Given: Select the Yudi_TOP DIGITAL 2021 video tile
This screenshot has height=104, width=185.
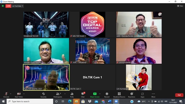Looking at the screenshot, I should (x=46, y=77).
